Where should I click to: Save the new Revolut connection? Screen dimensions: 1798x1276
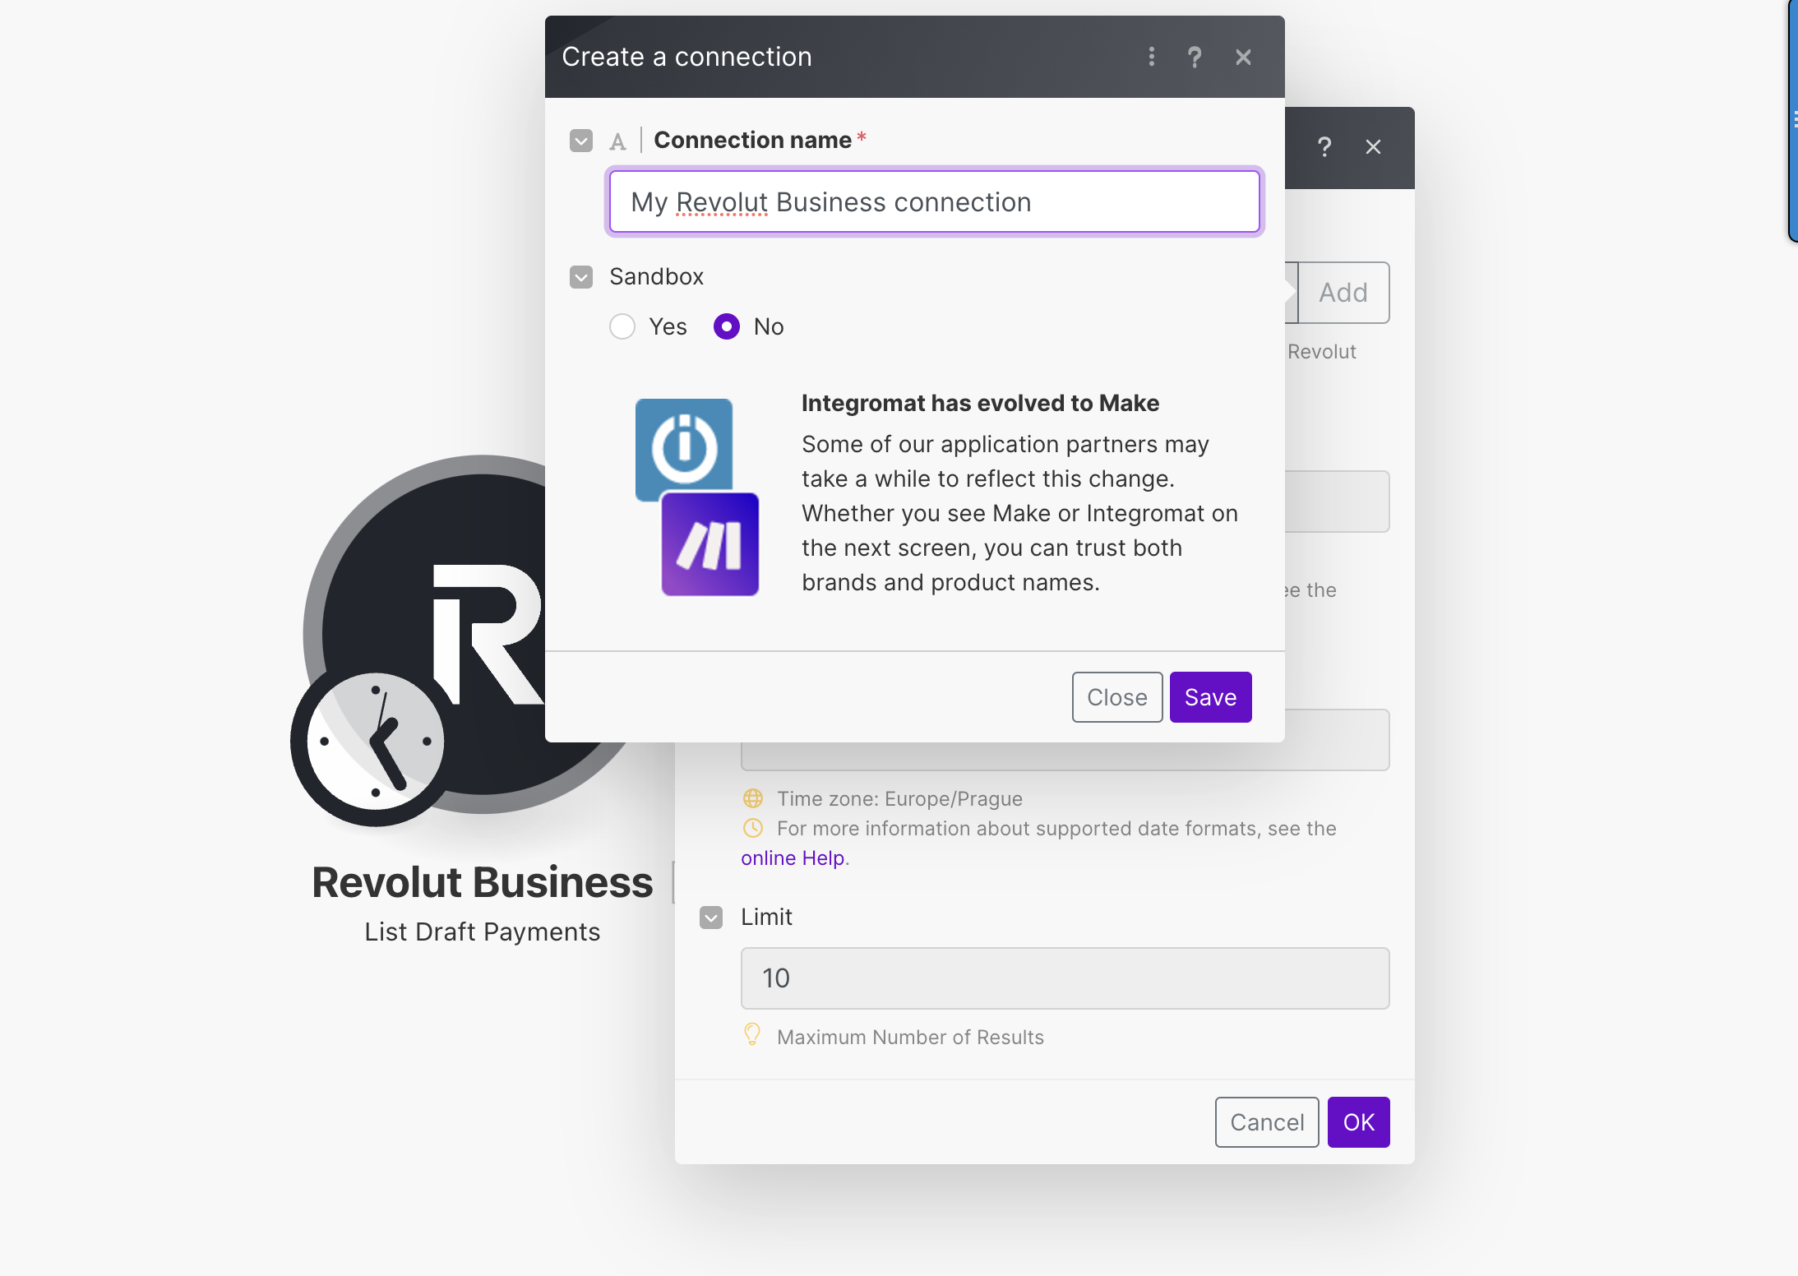pyautogui.click(x=1210, y=697)
